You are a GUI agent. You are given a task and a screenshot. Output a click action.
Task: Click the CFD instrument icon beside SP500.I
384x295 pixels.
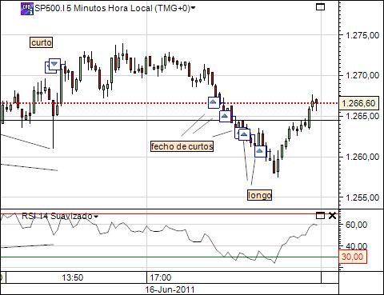(27, 9)
